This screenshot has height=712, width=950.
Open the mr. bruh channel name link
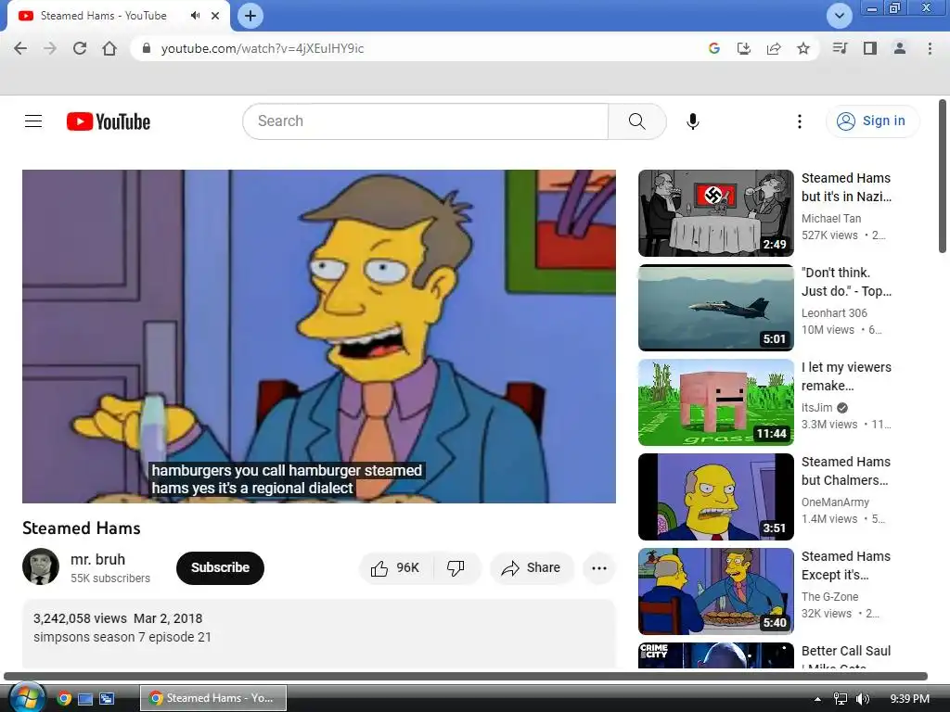(97, 559)
